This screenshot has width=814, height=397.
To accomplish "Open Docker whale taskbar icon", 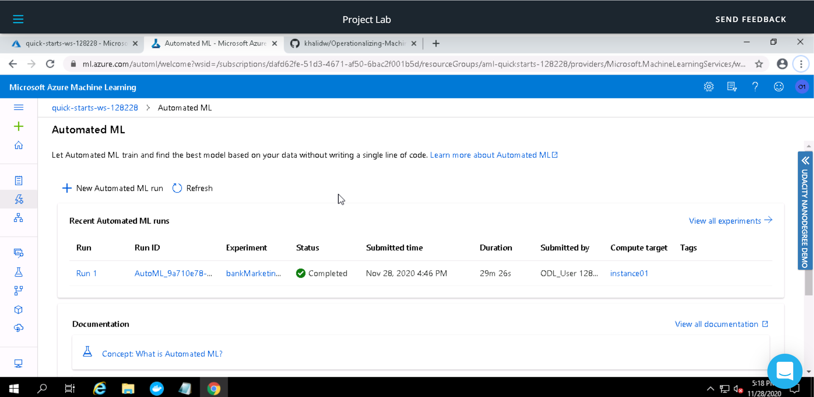I will tap(157, 388).
